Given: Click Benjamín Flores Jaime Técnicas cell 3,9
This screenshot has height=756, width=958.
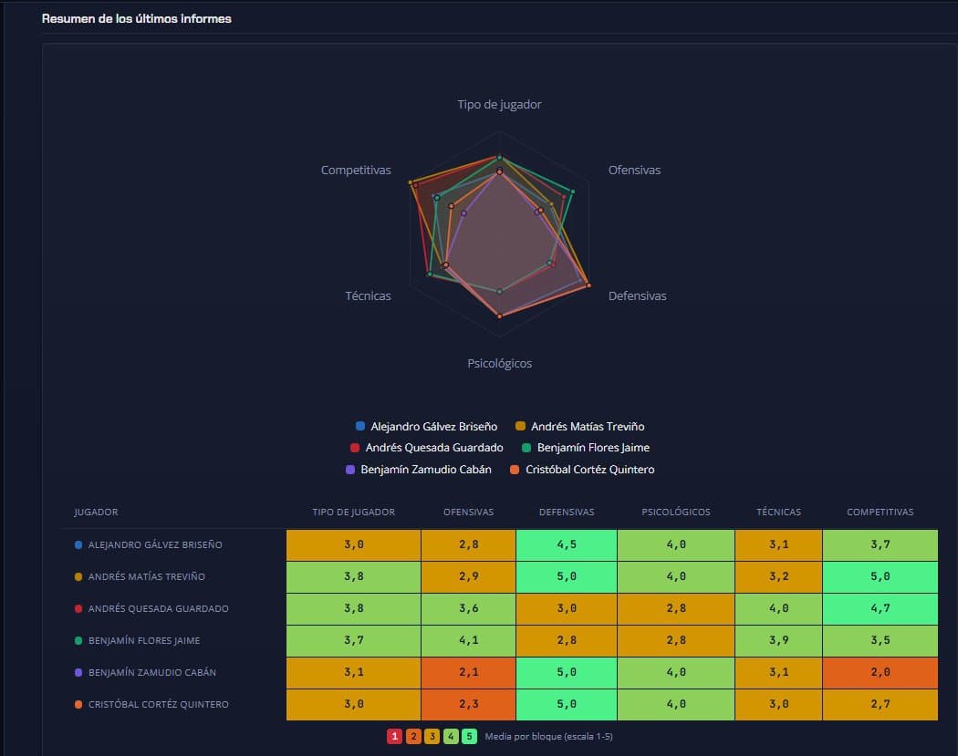Looking at the screenshot, I should [778, 640].
